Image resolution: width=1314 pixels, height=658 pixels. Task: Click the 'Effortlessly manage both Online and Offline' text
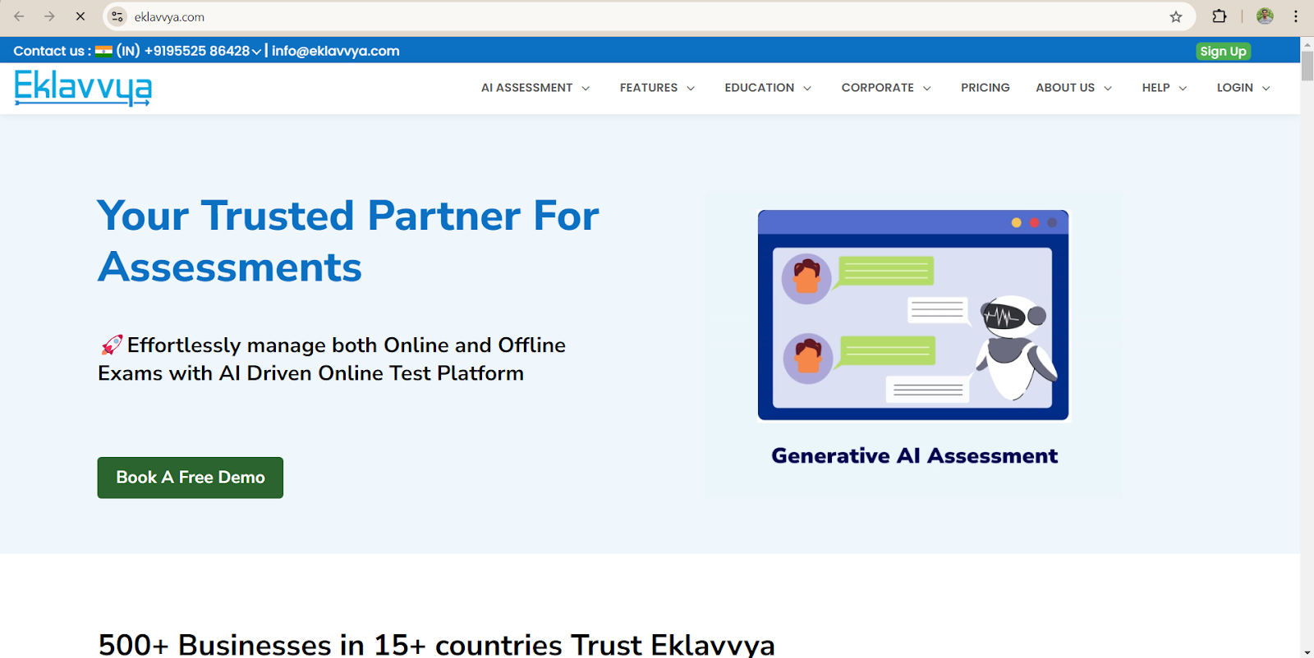tap(347, 345)
